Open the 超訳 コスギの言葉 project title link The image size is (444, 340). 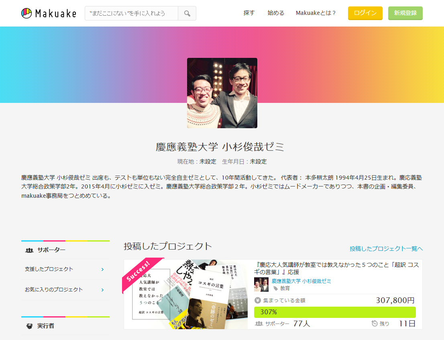click(336, 268)
